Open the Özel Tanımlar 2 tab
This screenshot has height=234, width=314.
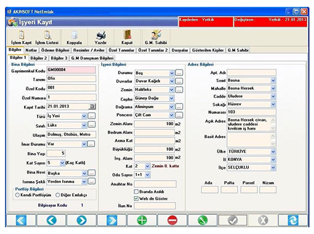tap(153, 50)
